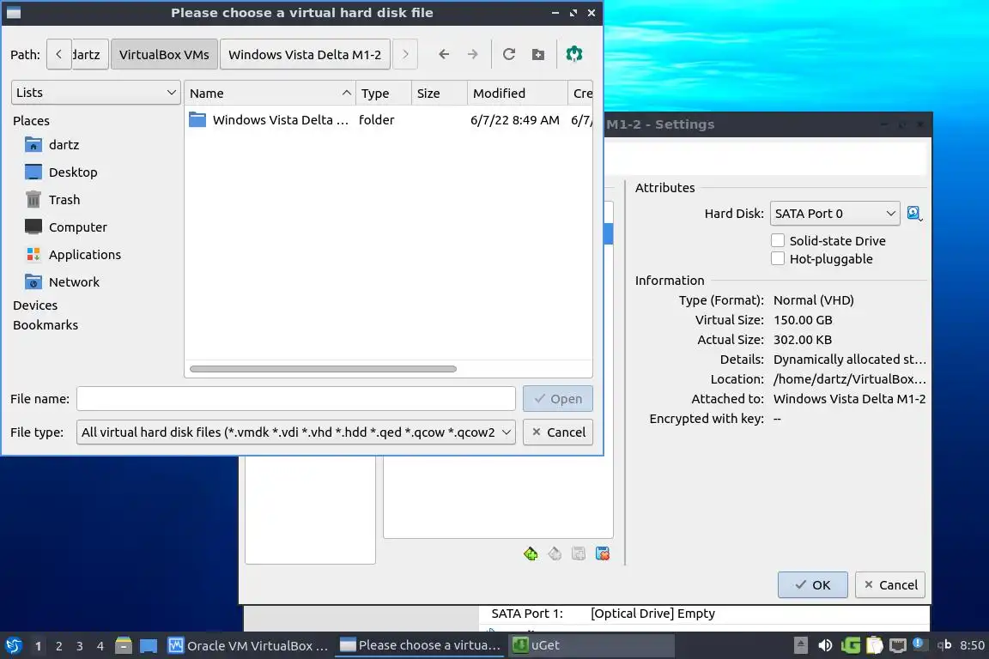The height and width of the screenshot is (659, 989).
Task: Click the '6/7/22 8:49 AM' modified date cell
Action: [515, 120]
